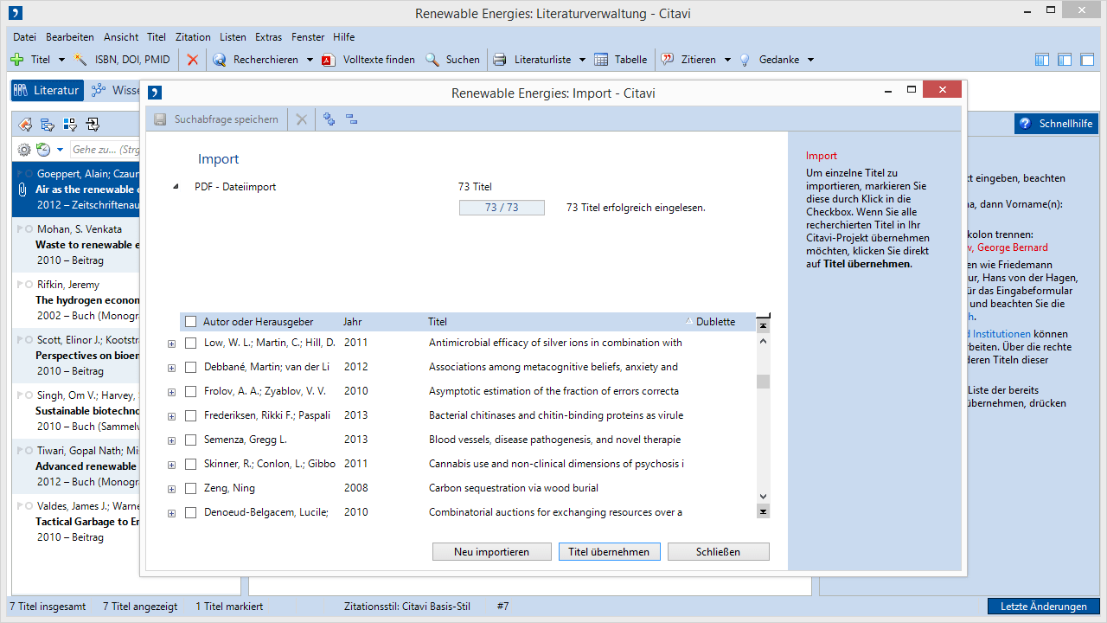
Task: Expand the Frolov, A. A. row details
Action: 171,392
